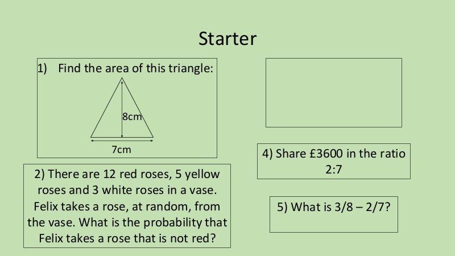Screen dimensions: 455x256
Task: Click the "7cm" base label
Action: (121, 150)
